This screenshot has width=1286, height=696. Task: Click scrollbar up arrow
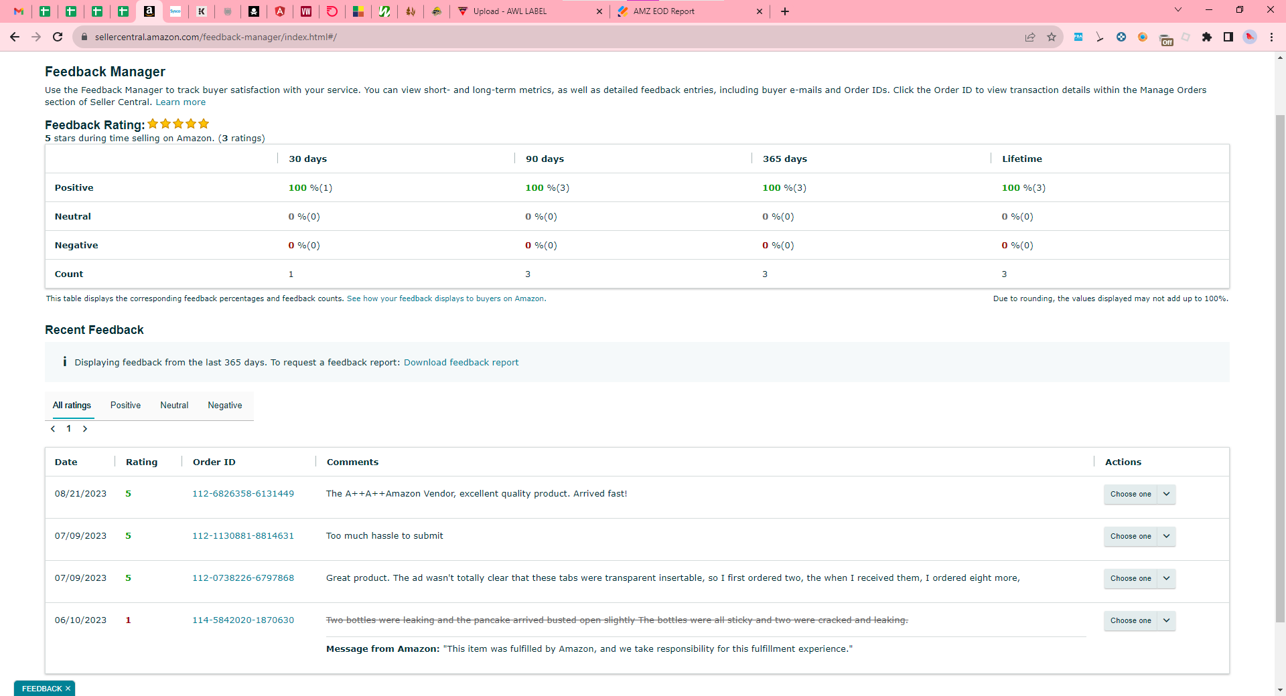point(1280,58)
